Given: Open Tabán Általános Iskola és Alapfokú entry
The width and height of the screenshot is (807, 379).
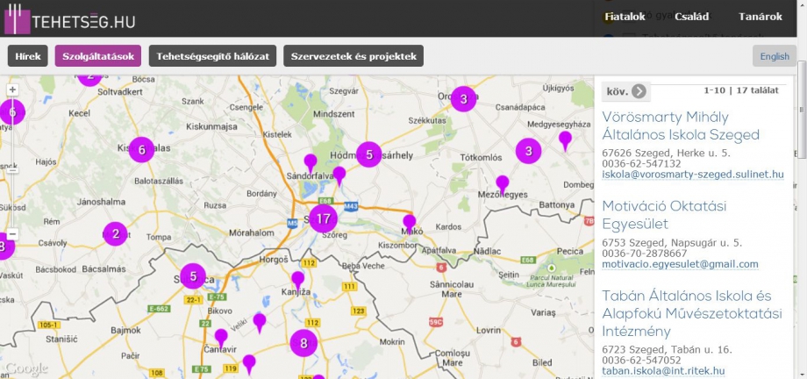Looking at the screenshot, I should coord(692,313).
